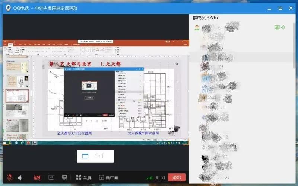Image resolution: width=298 pixels, height=186 pixels.
Task: Check the green signal strength indicator
Action: point(149,177)
